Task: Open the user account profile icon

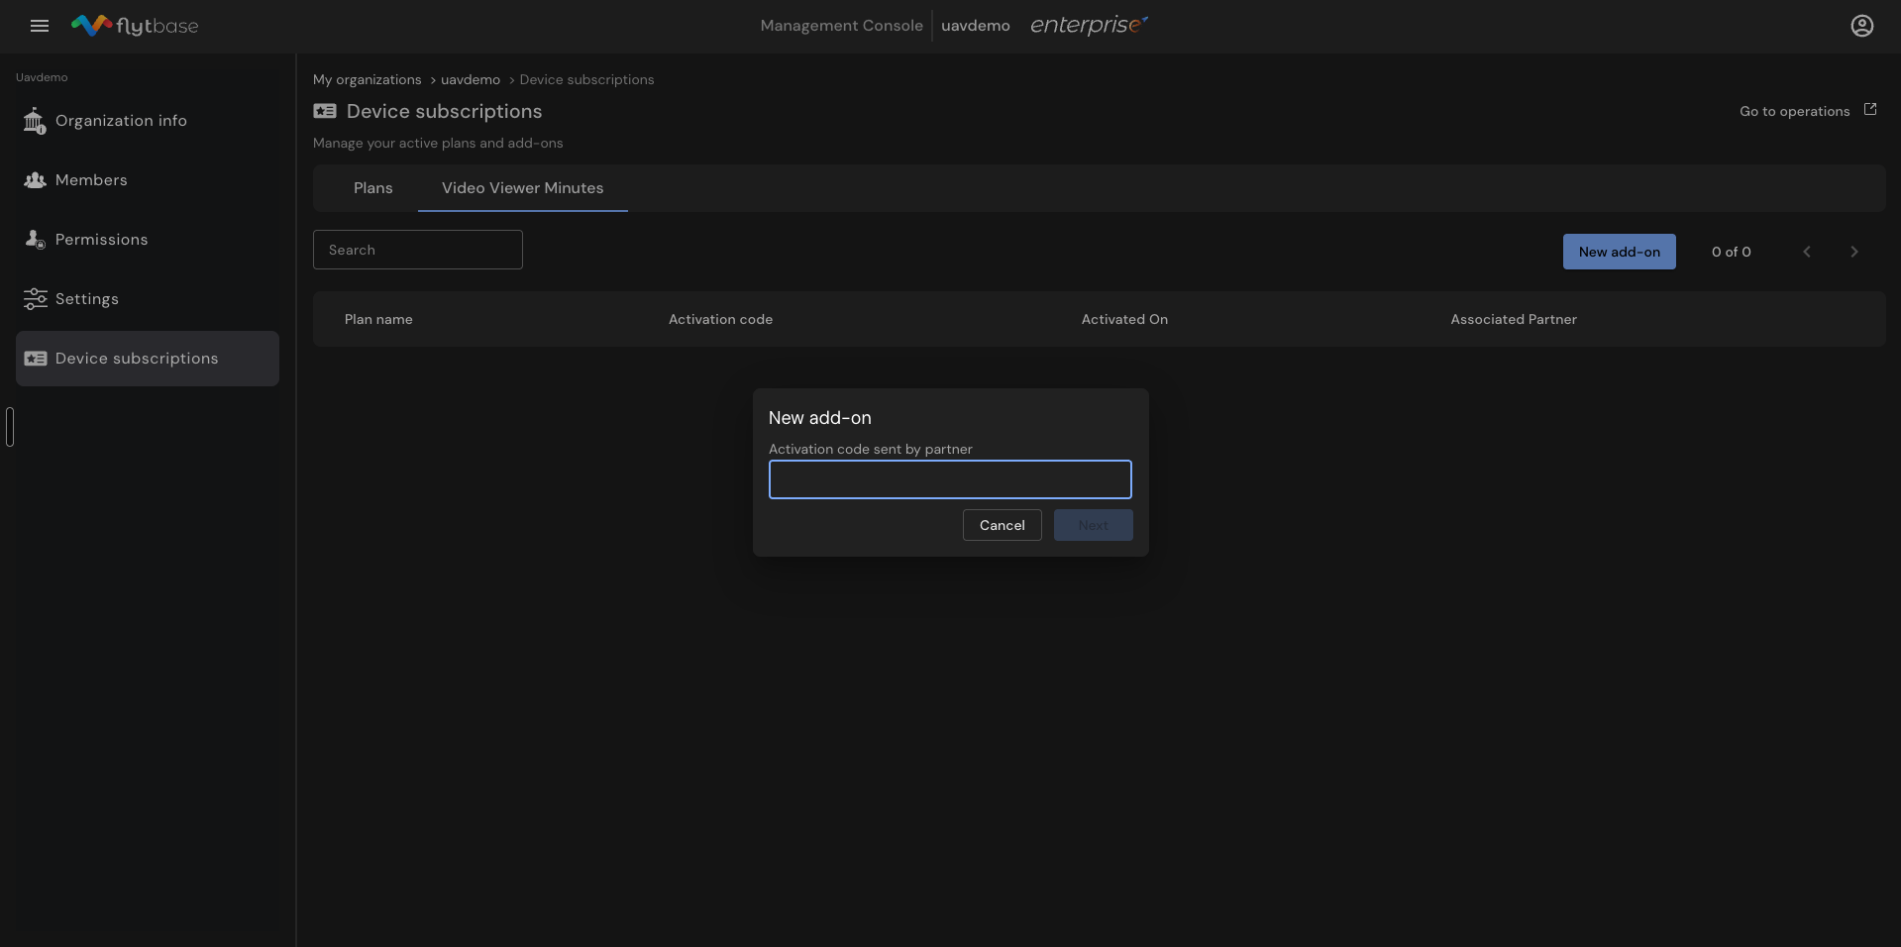Action: pos(1862,26)
